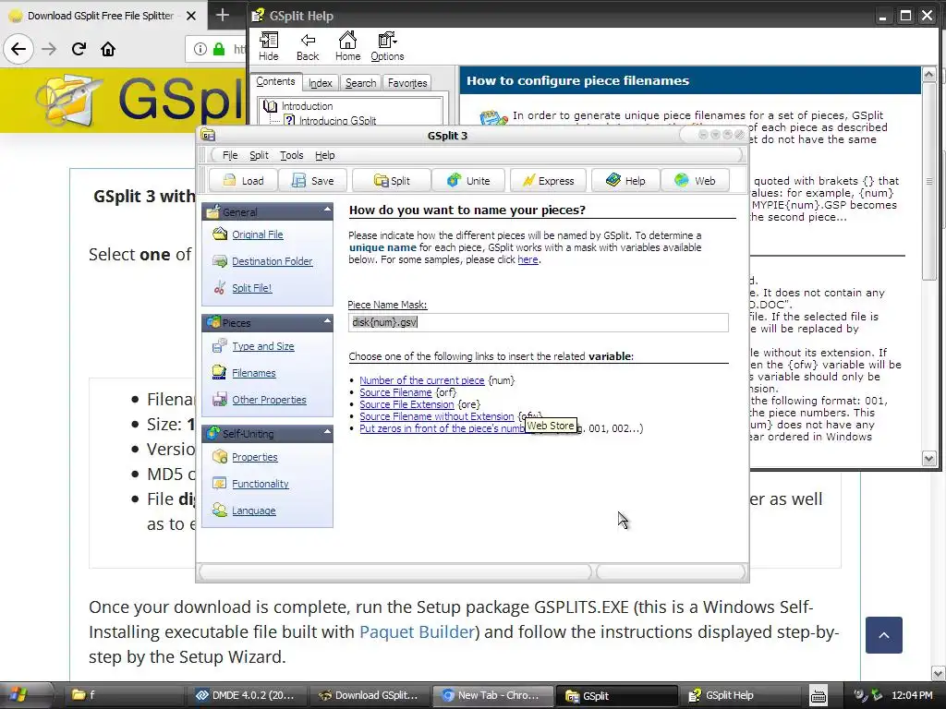Switch to the Index tab in Help

[x=321, y=82]
